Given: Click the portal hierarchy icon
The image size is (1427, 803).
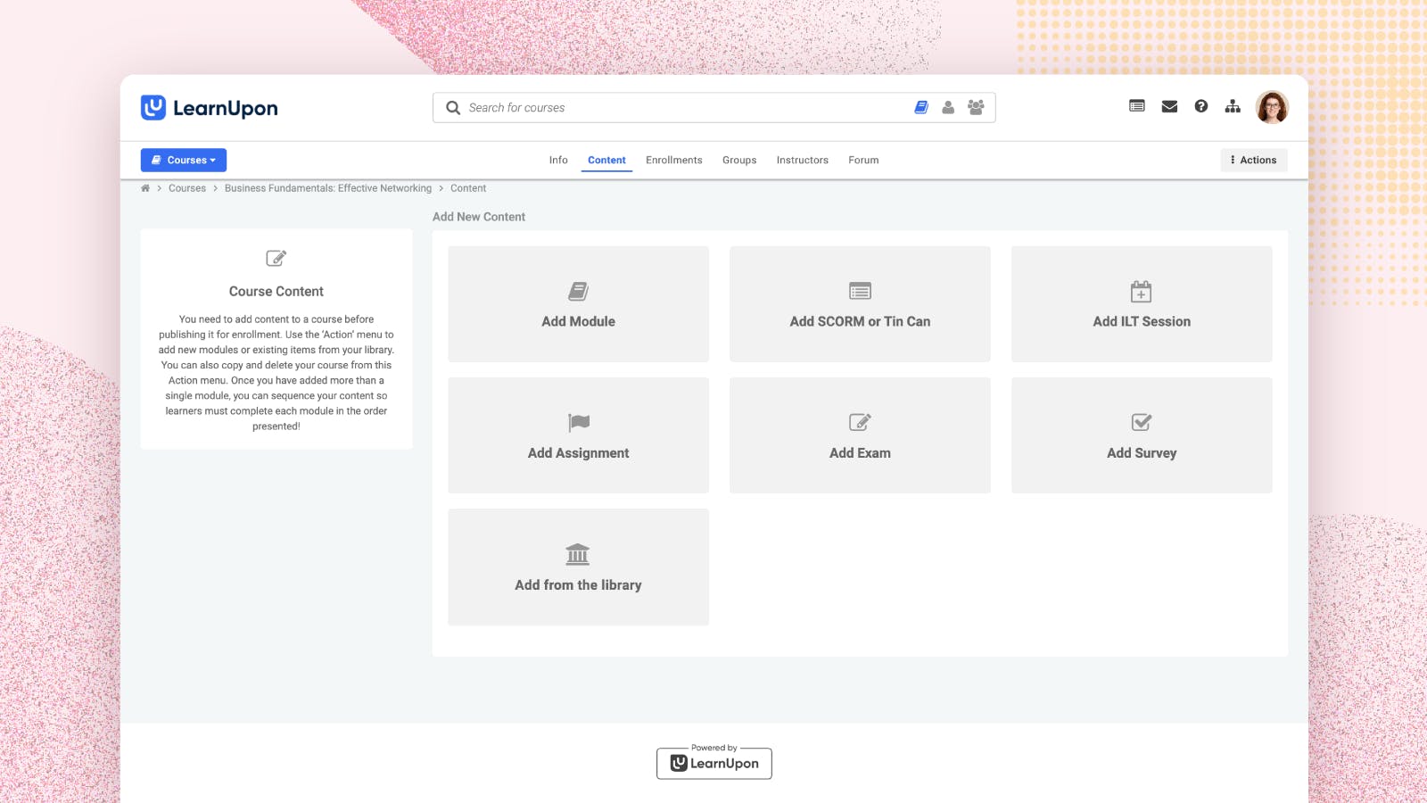Looking at the screenshot, I should point(1233,106).
